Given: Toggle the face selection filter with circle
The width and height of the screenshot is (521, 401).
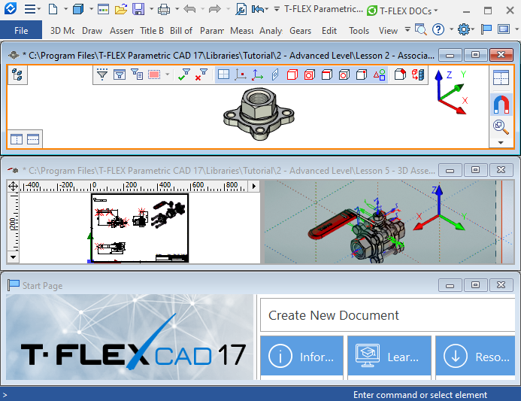Looking at the screenshot, I should coord(309,74).
